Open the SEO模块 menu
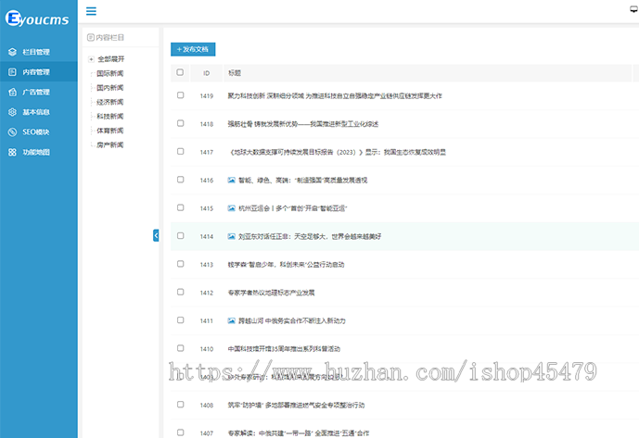The width and height of the screenshot is (639, 438). (39, 131)
